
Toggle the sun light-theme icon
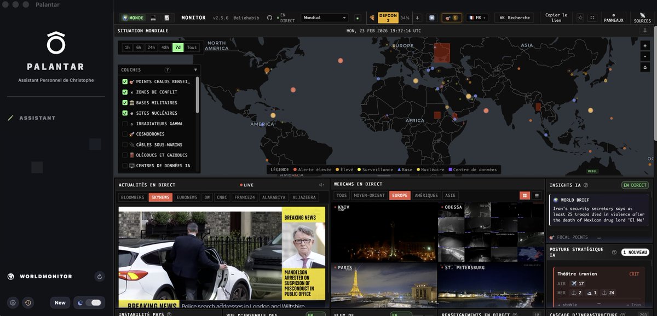click(x=580, y=17)
